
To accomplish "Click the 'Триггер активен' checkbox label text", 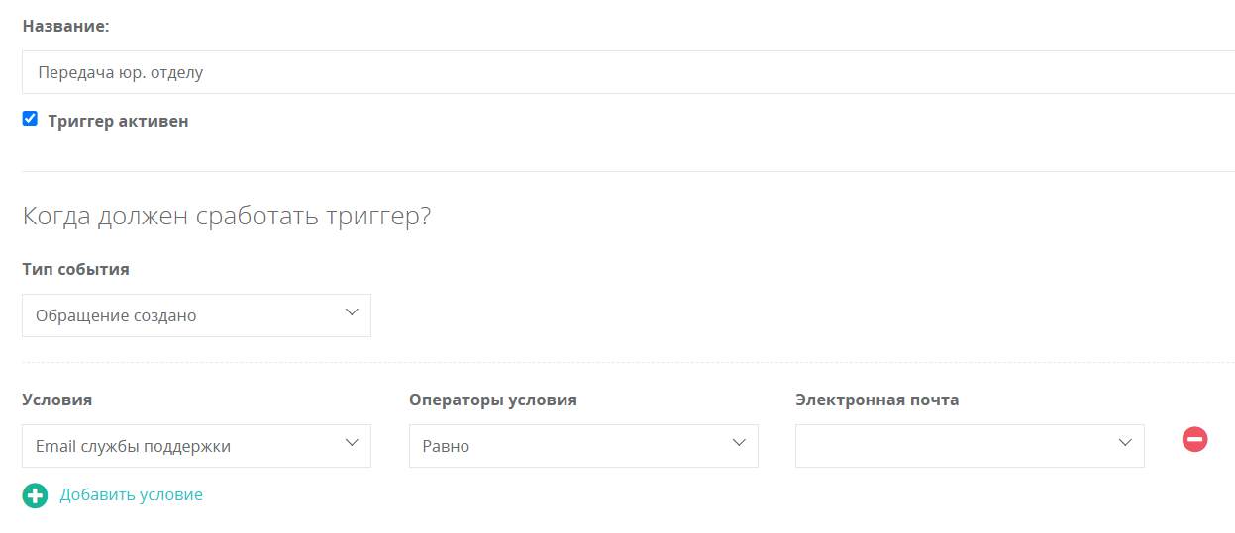I will (118, 122).
